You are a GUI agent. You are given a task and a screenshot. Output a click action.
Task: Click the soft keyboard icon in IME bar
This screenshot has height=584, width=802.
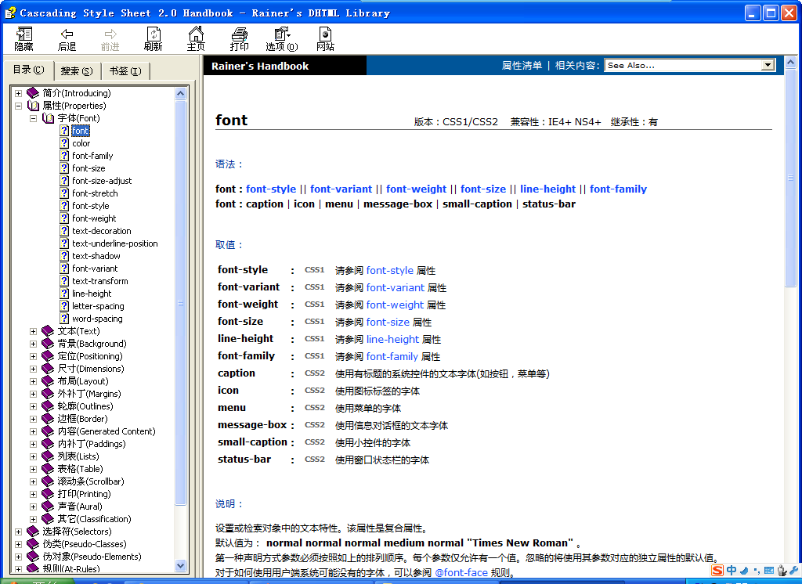pyautogui.click(x=769, y=570)
